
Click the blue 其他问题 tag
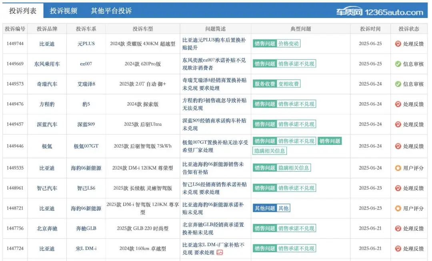click(265, 208)
